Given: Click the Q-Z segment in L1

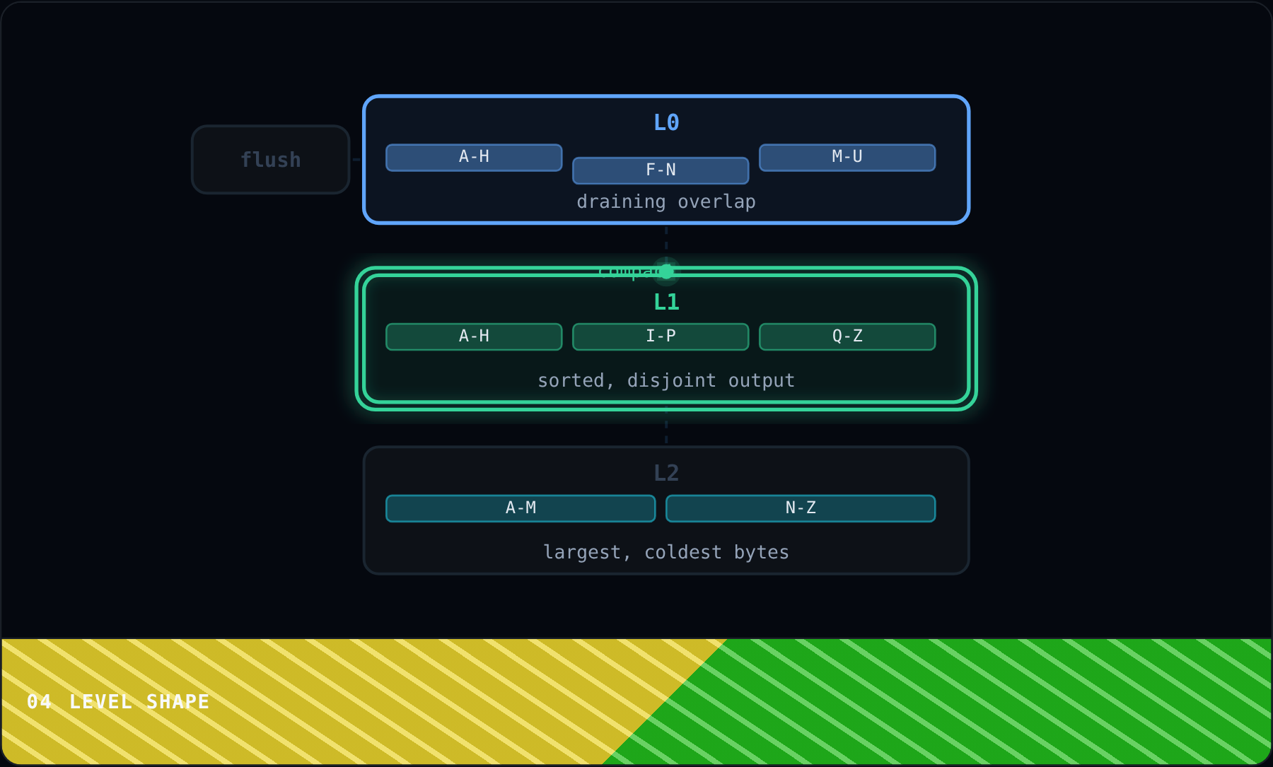Looking at the screenshot, I should [x=847, y=336].
